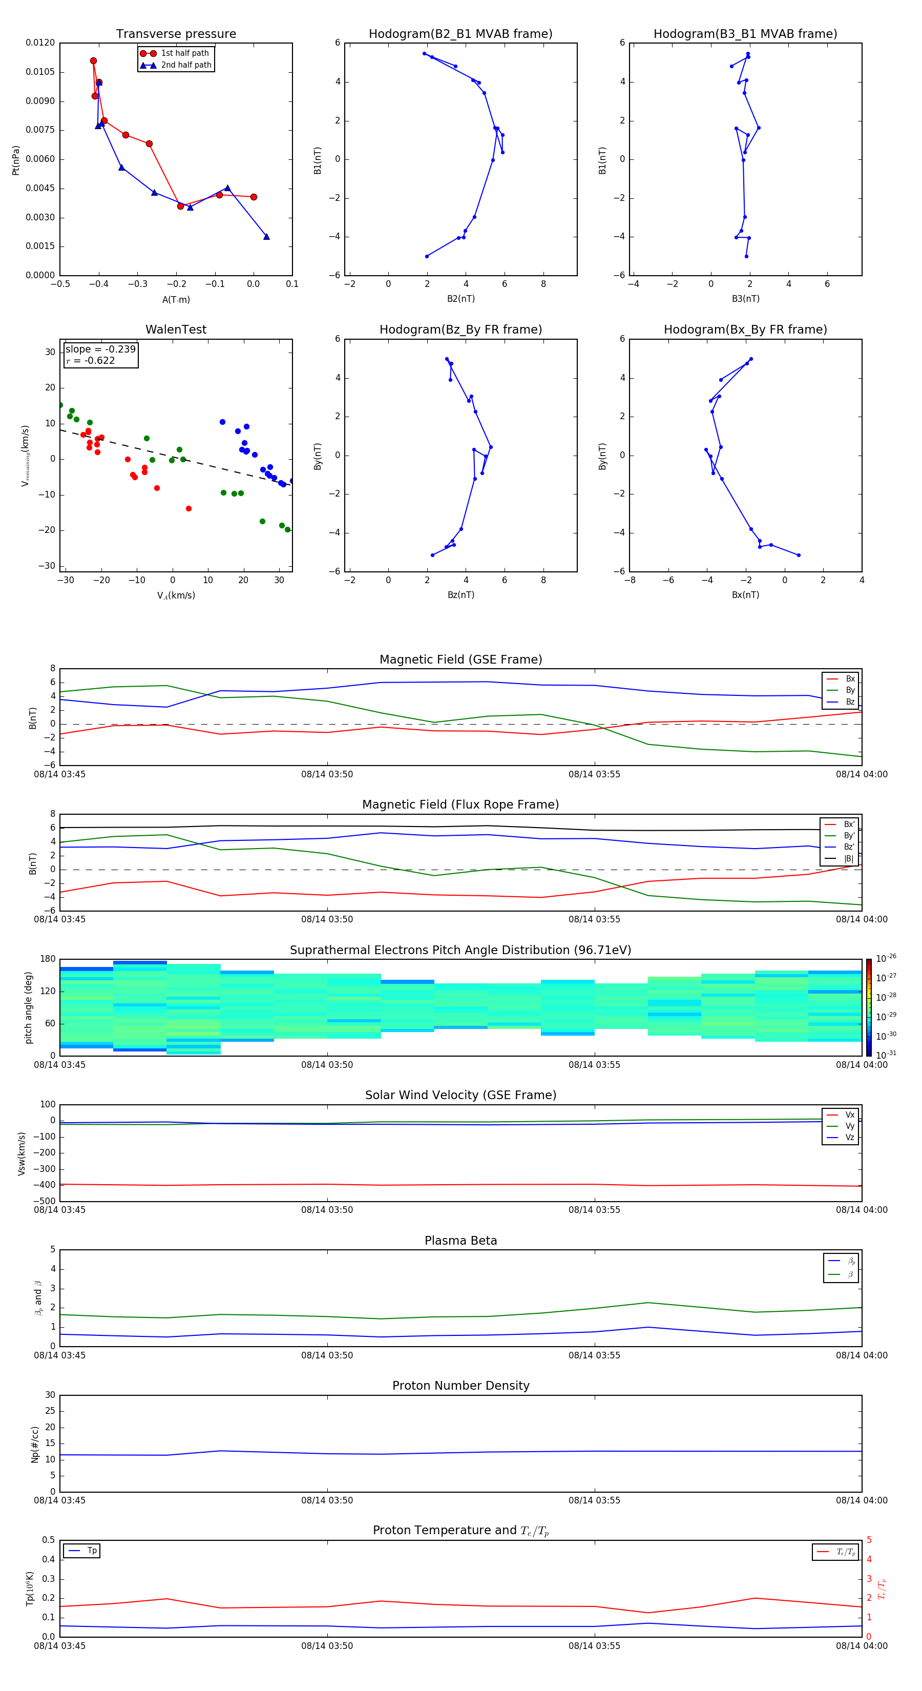
Task: Select the By' entry in the Flux Rope legend
Action: [840, 836]
